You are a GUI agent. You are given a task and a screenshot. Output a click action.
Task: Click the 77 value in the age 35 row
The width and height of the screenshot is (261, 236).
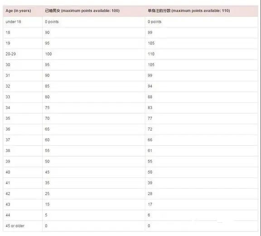pos(150,118)
